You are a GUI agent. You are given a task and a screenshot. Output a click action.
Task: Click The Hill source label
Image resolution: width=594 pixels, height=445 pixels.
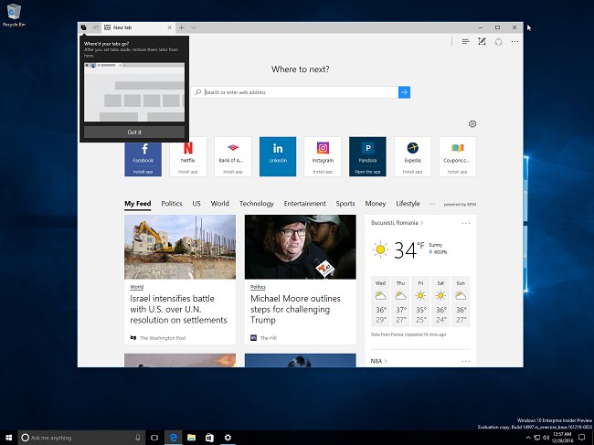[x=268, y=338]
